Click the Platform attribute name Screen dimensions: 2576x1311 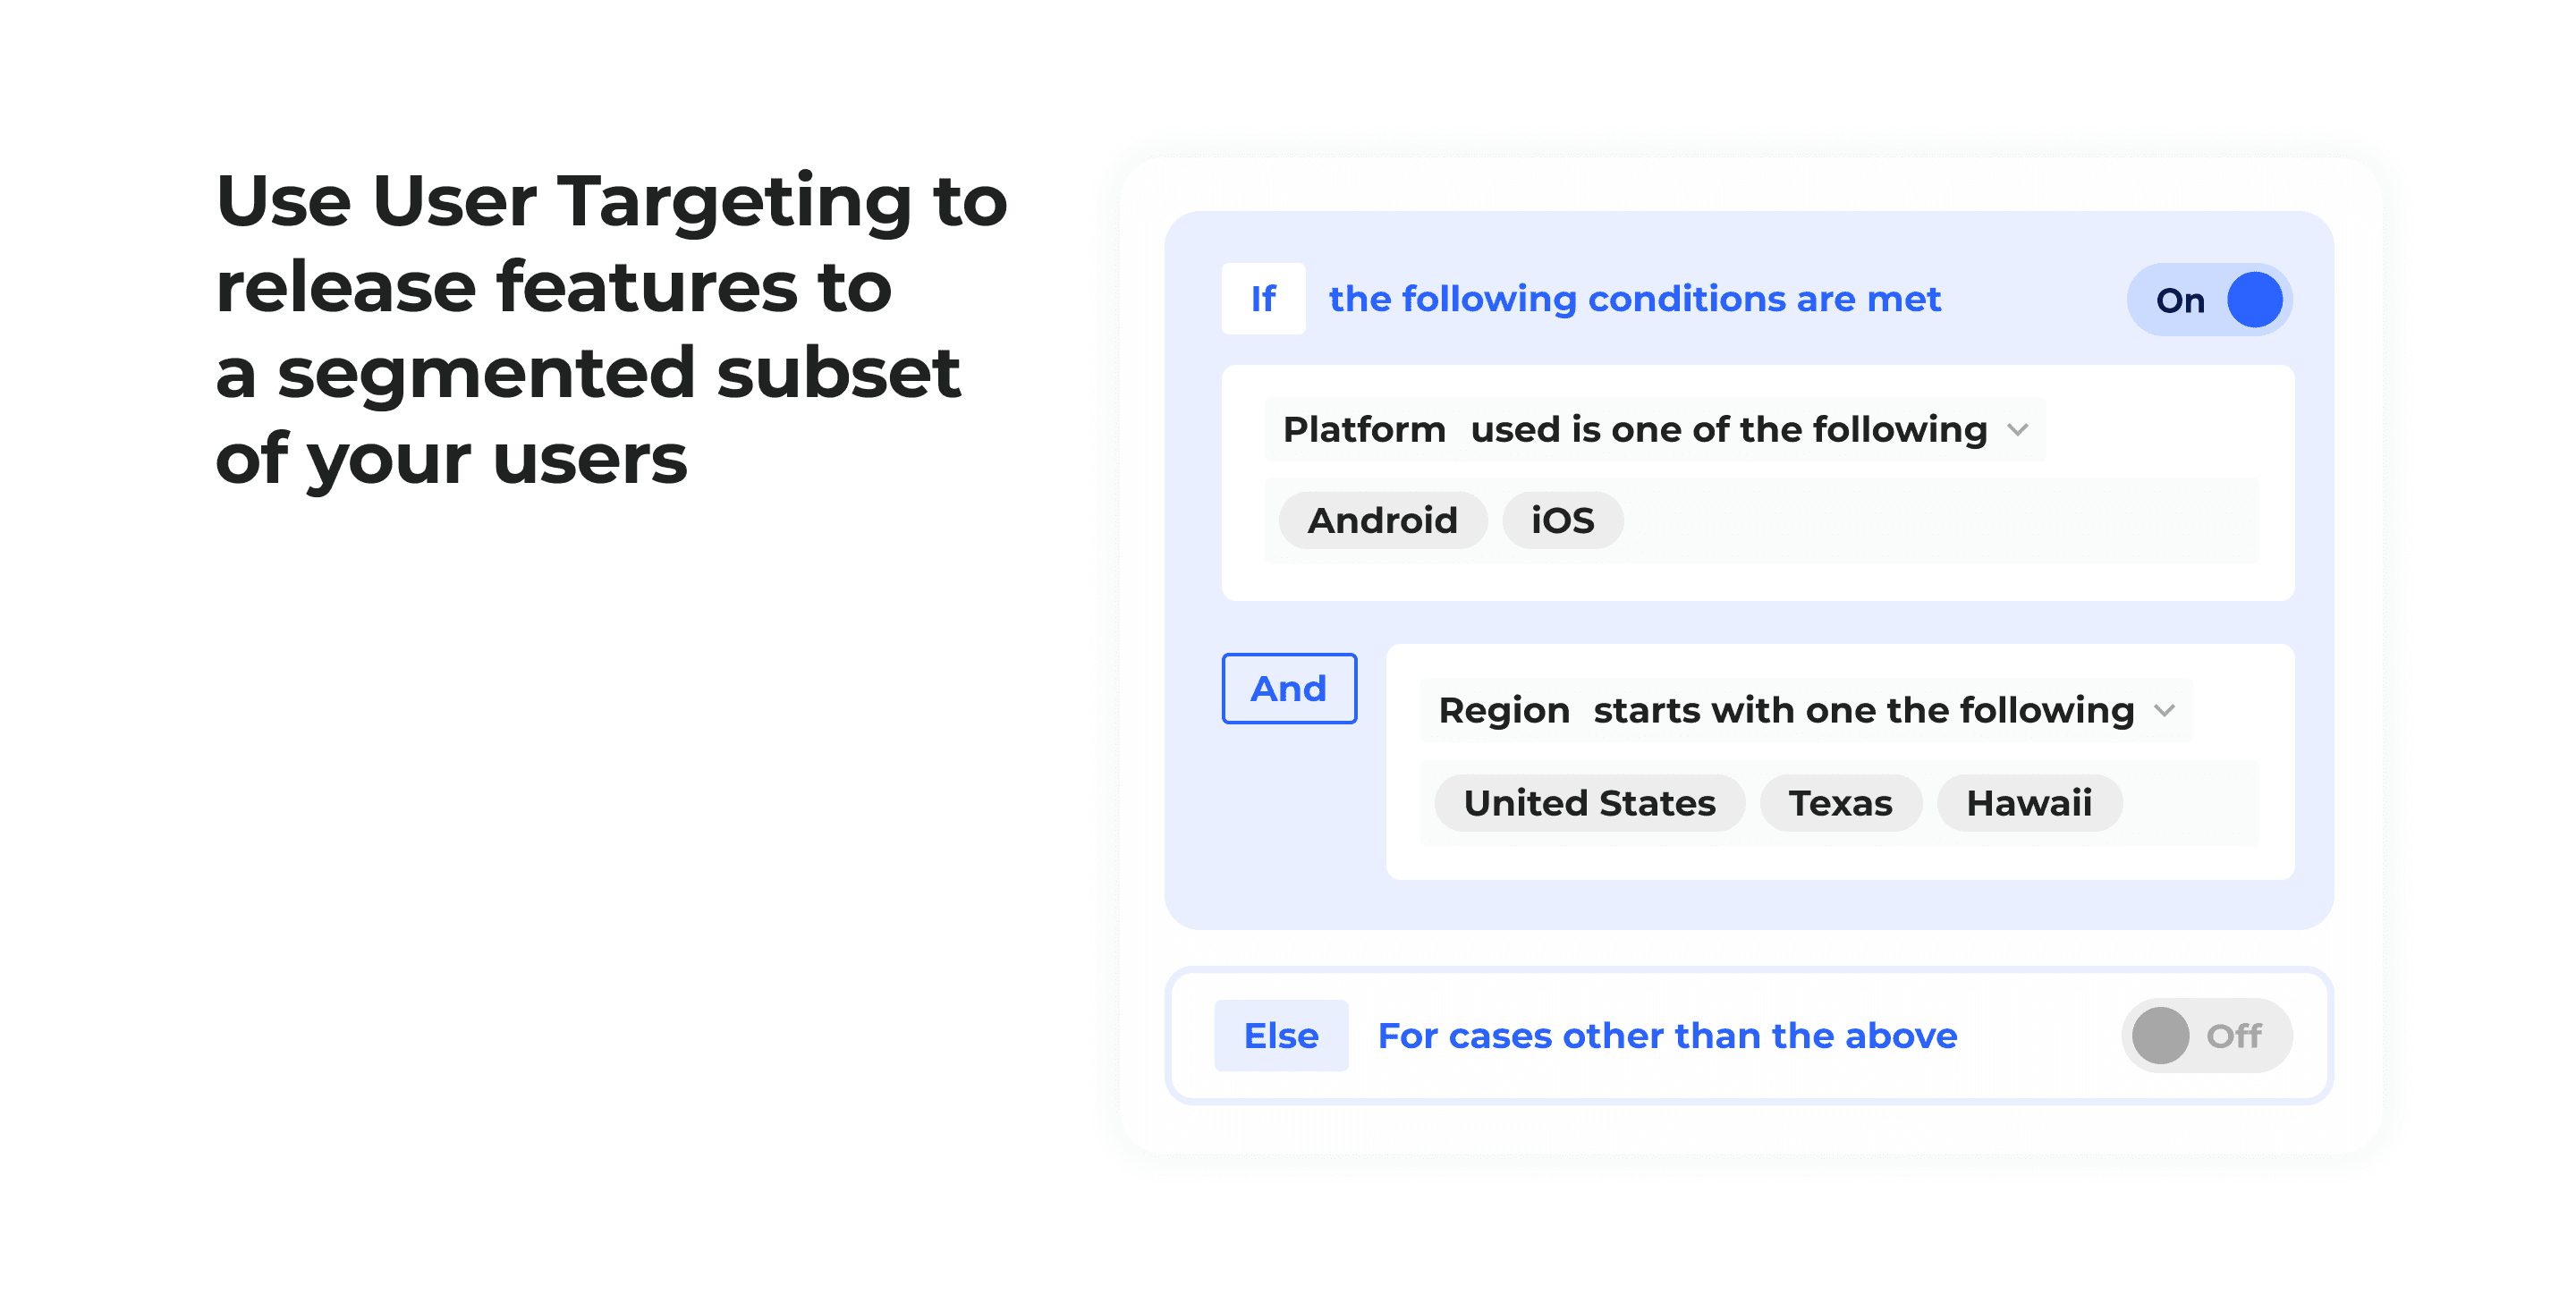[1364, 430]
